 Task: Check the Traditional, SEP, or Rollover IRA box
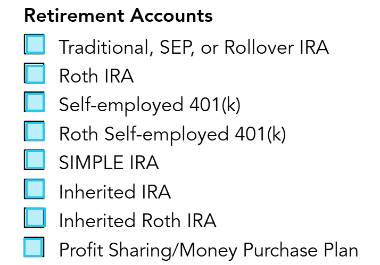35,45
